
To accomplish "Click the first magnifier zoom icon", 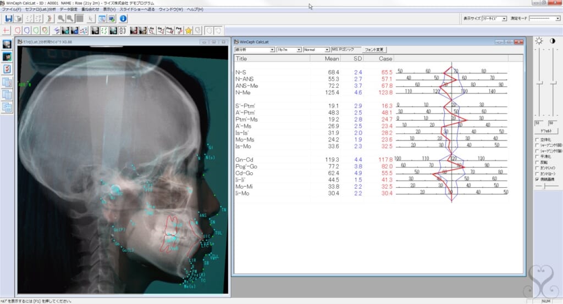I will [61, 19].
